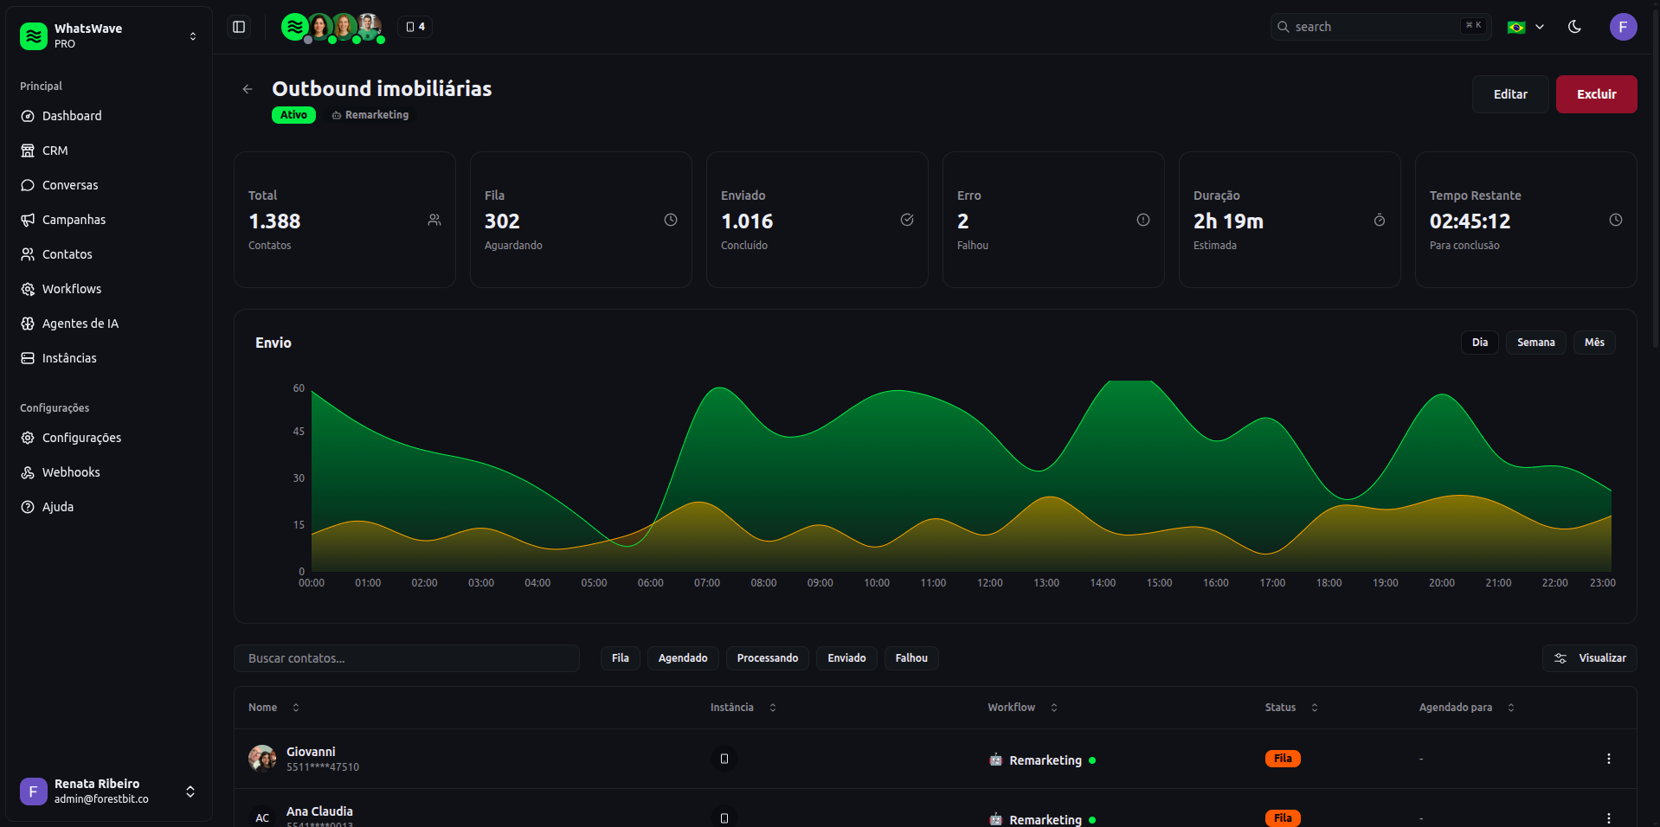Switch chart to Semana view
This screenshot has width=1660, height=827.
[x=1535, y=343]
